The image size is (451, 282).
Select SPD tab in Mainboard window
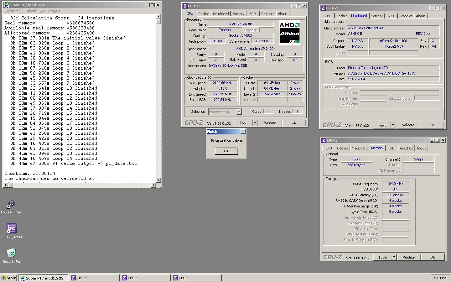click(x=391, y=16)
